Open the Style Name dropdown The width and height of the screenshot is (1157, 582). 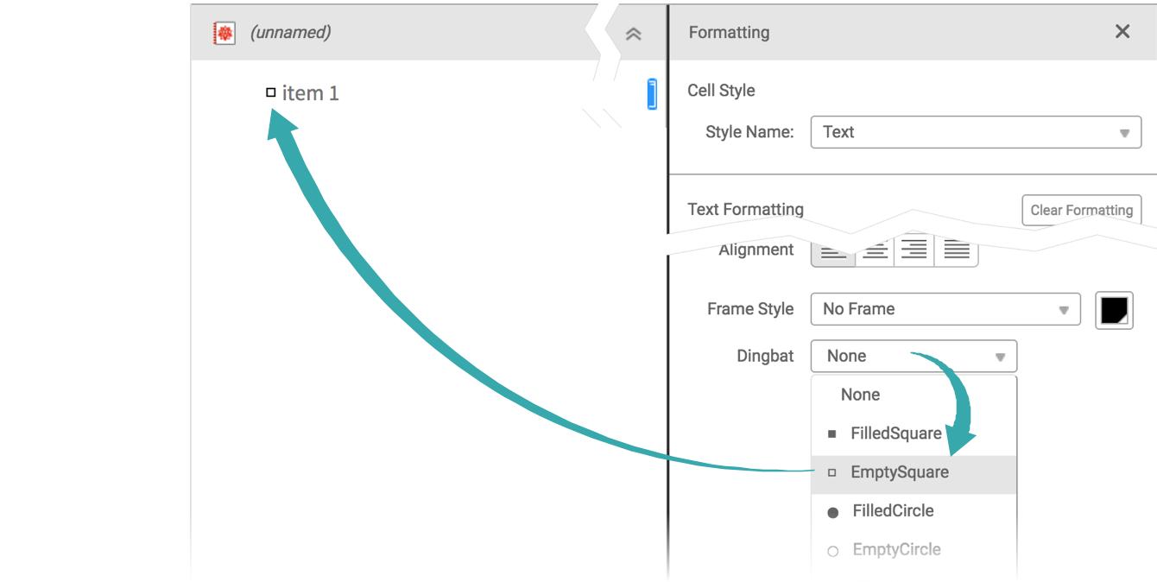point(975,133)
